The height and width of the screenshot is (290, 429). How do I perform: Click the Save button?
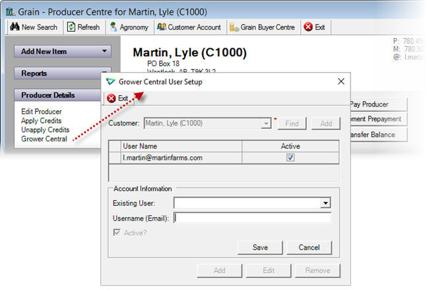[260, 248]
